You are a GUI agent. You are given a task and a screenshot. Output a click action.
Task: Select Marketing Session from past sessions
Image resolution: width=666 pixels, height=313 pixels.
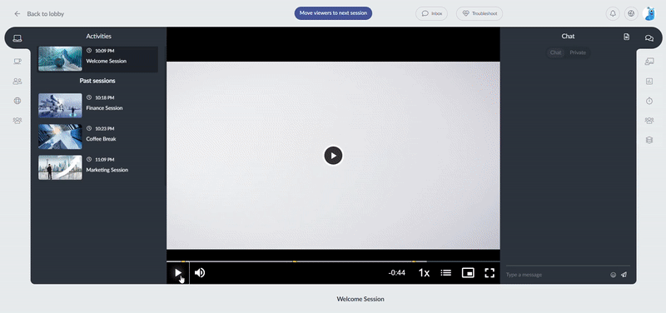pyautogui.click(x=97, y=167)
